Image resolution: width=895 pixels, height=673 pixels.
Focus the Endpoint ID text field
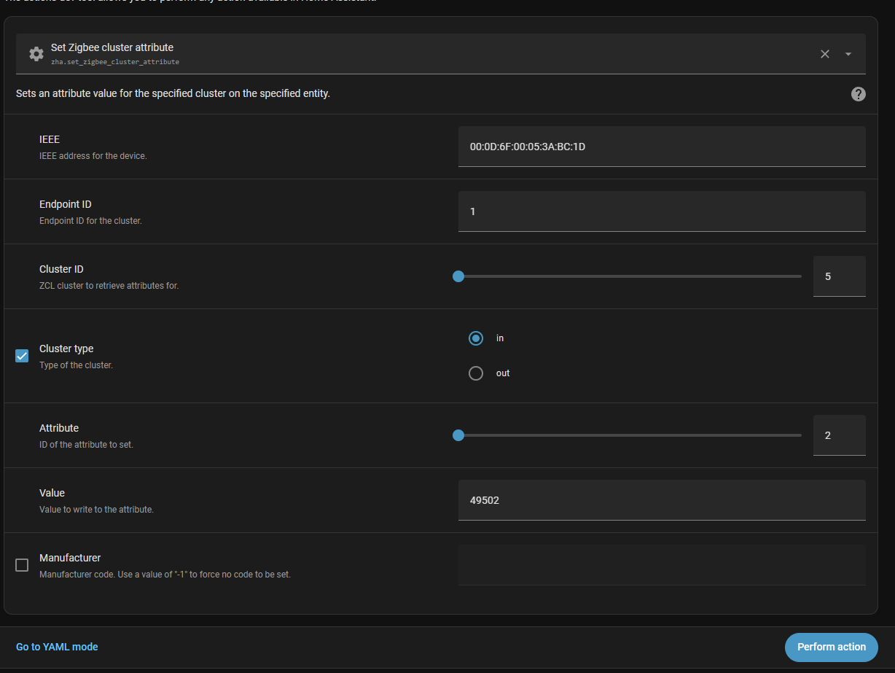[x=661, y=211]
